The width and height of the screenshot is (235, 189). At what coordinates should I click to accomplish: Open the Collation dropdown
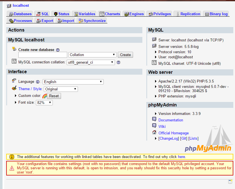(92, 55)
